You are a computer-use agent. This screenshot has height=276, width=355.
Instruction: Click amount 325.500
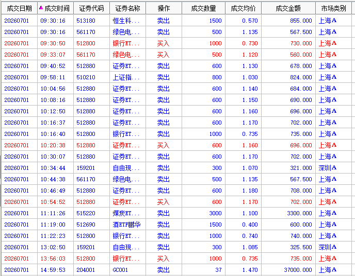(301, 247)
